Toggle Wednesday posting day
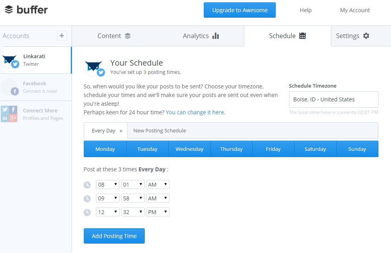 (x=189, y=149)
